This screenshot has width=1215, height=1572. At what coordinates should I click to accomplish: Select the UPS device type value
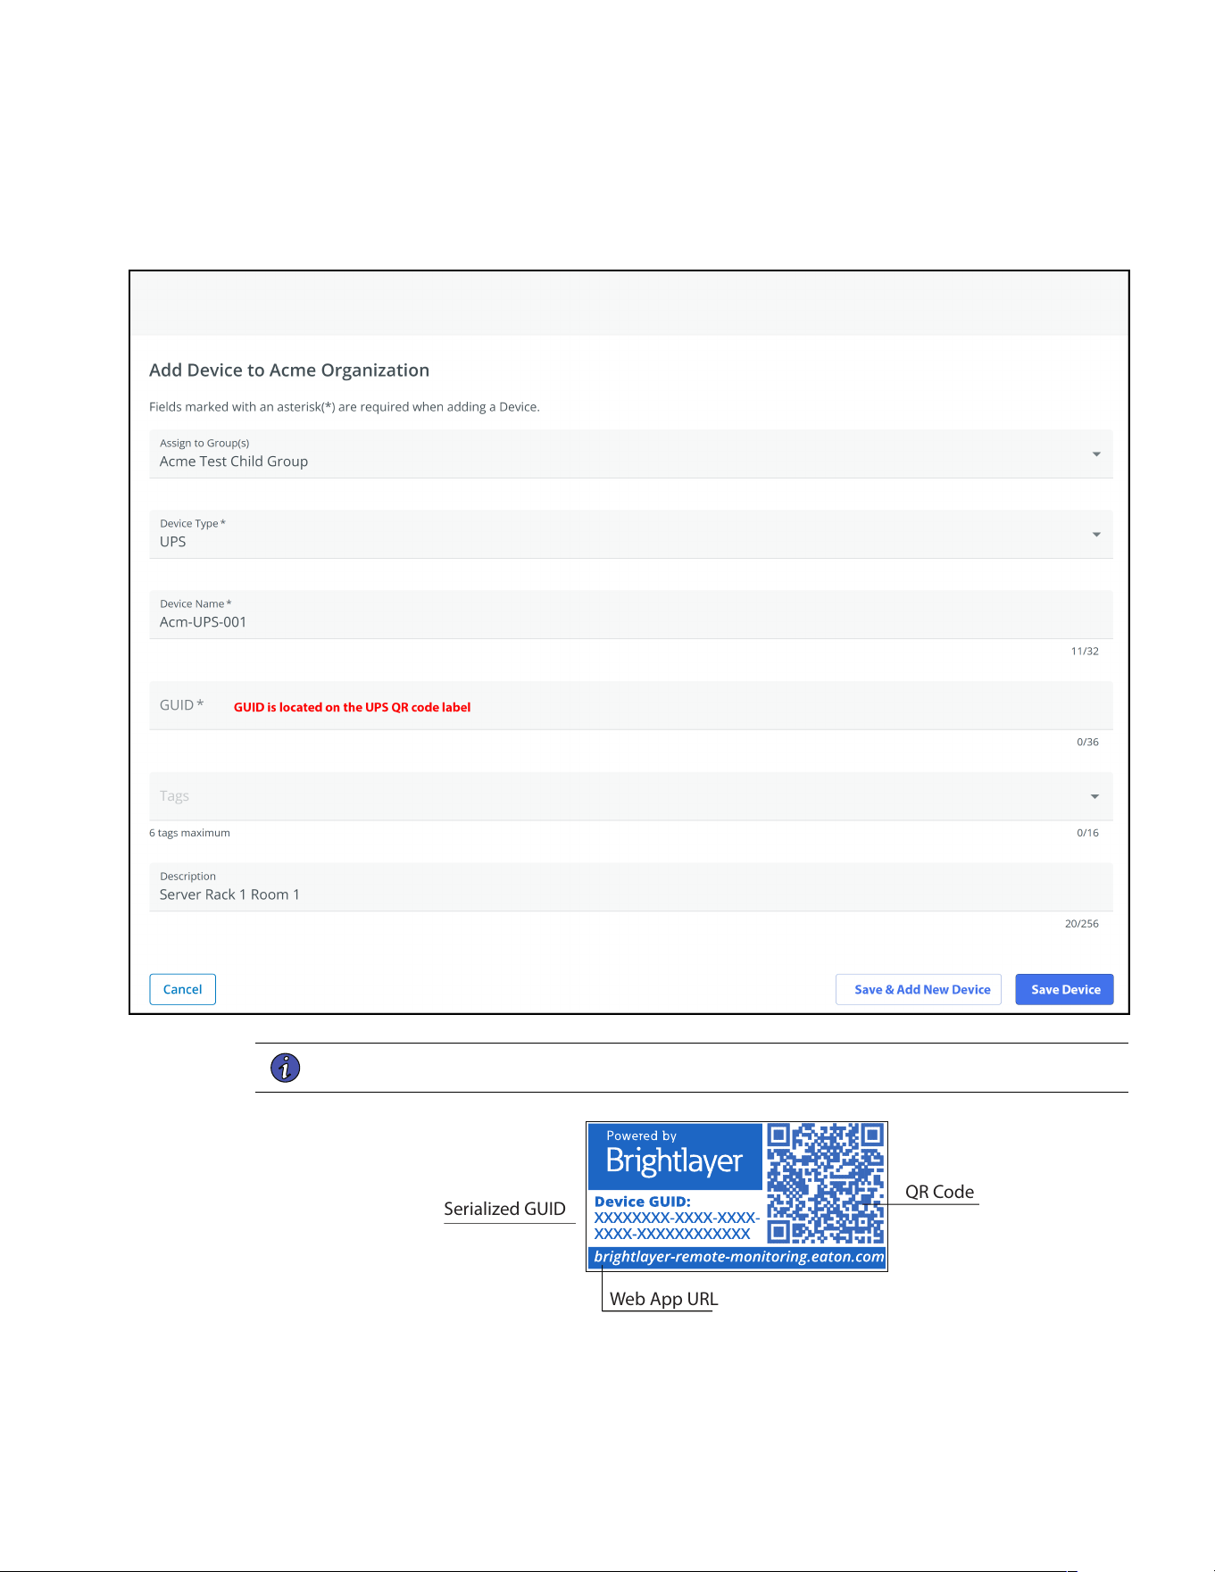pos(173,542)
